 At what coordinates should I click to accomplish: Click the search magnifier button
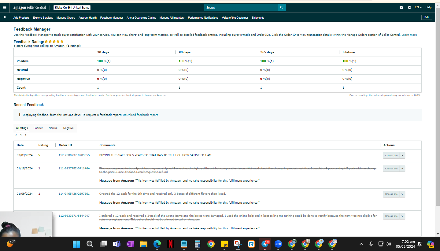282,8
